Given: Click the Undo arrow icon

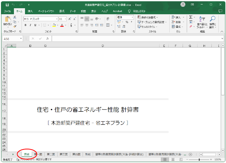Looking at the screenshot, I should pyautogui.click(x=13, y=5).
